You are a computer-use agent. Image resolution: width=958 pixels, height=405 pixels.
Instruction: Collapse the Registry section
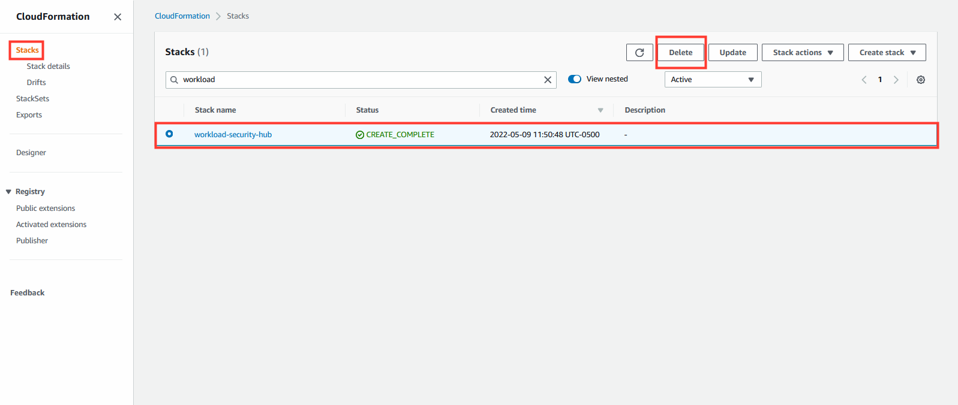8,192
